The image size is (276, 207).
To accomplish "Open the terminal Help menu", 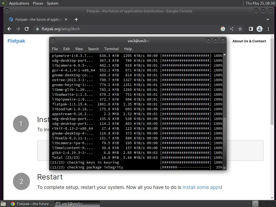I will tap(128, 49).
